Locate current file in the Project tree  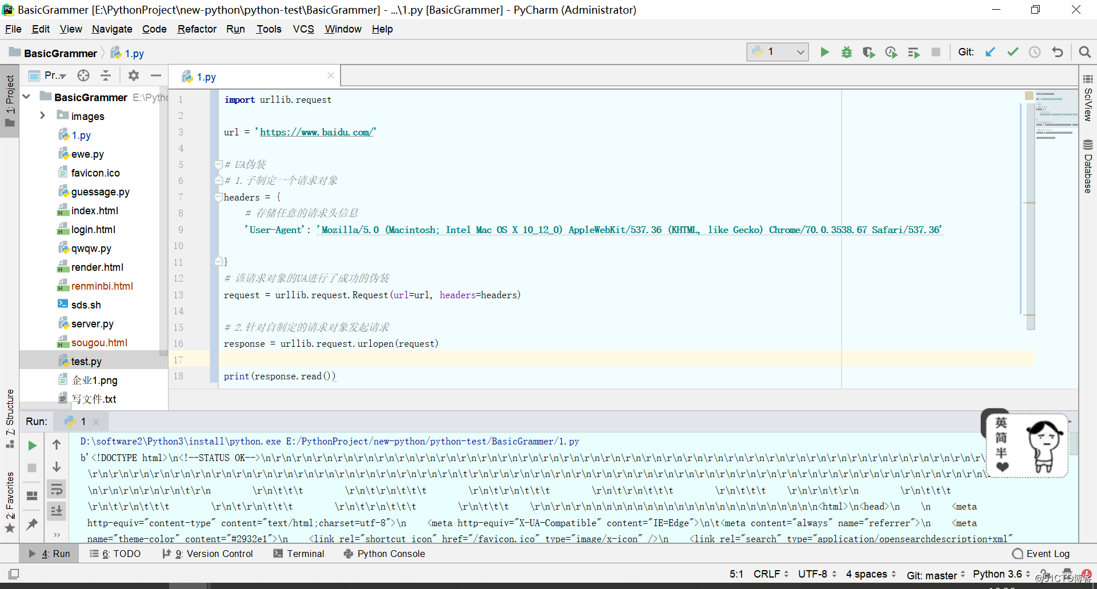coord(83,75)
